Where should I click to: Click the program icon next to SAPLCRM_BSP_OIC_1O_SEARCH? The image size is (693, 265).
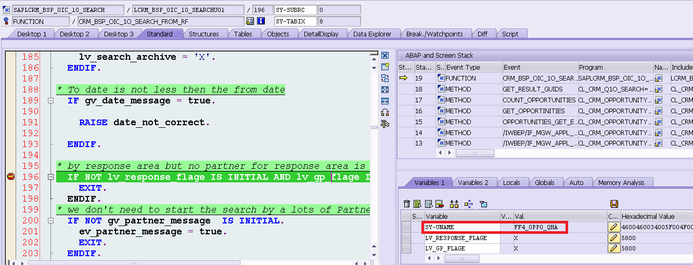6,10
